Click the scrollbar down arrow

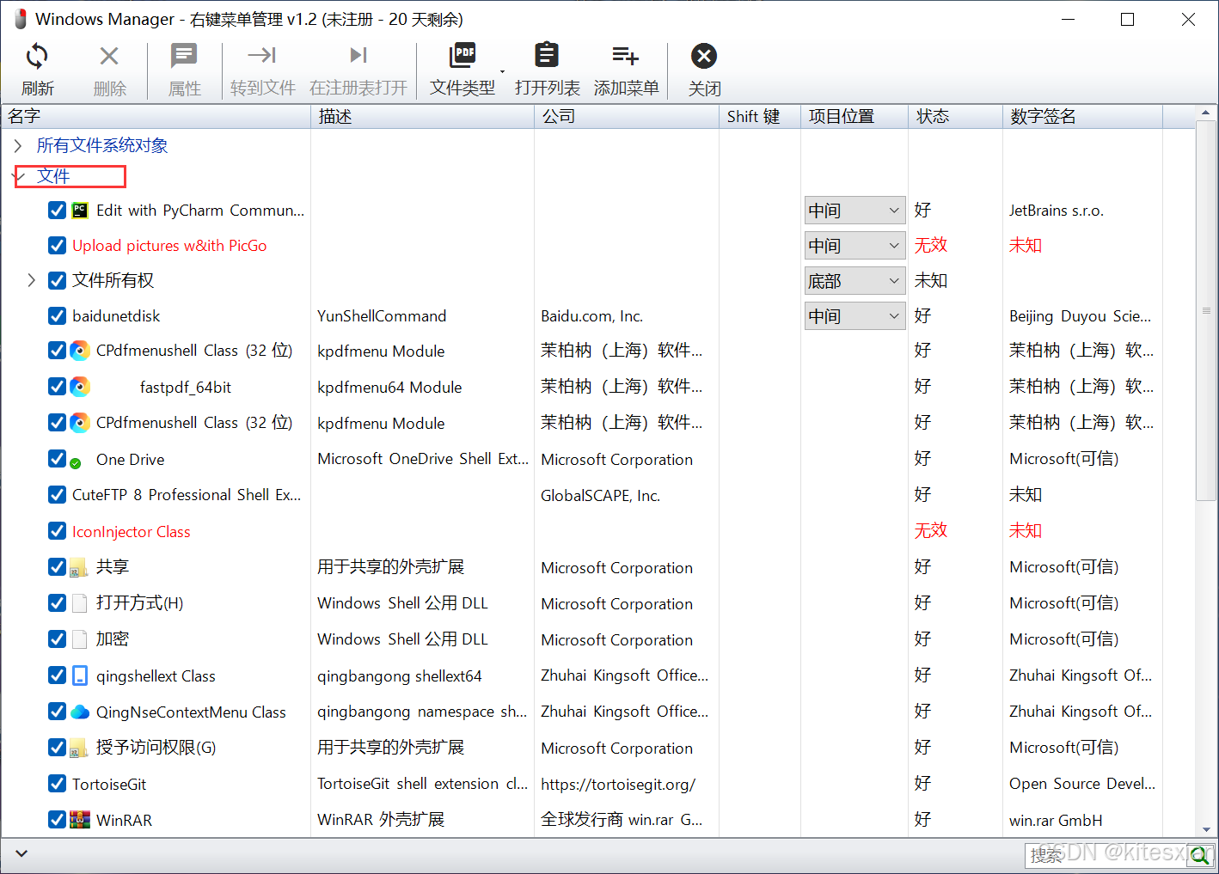click(1206, 829)
